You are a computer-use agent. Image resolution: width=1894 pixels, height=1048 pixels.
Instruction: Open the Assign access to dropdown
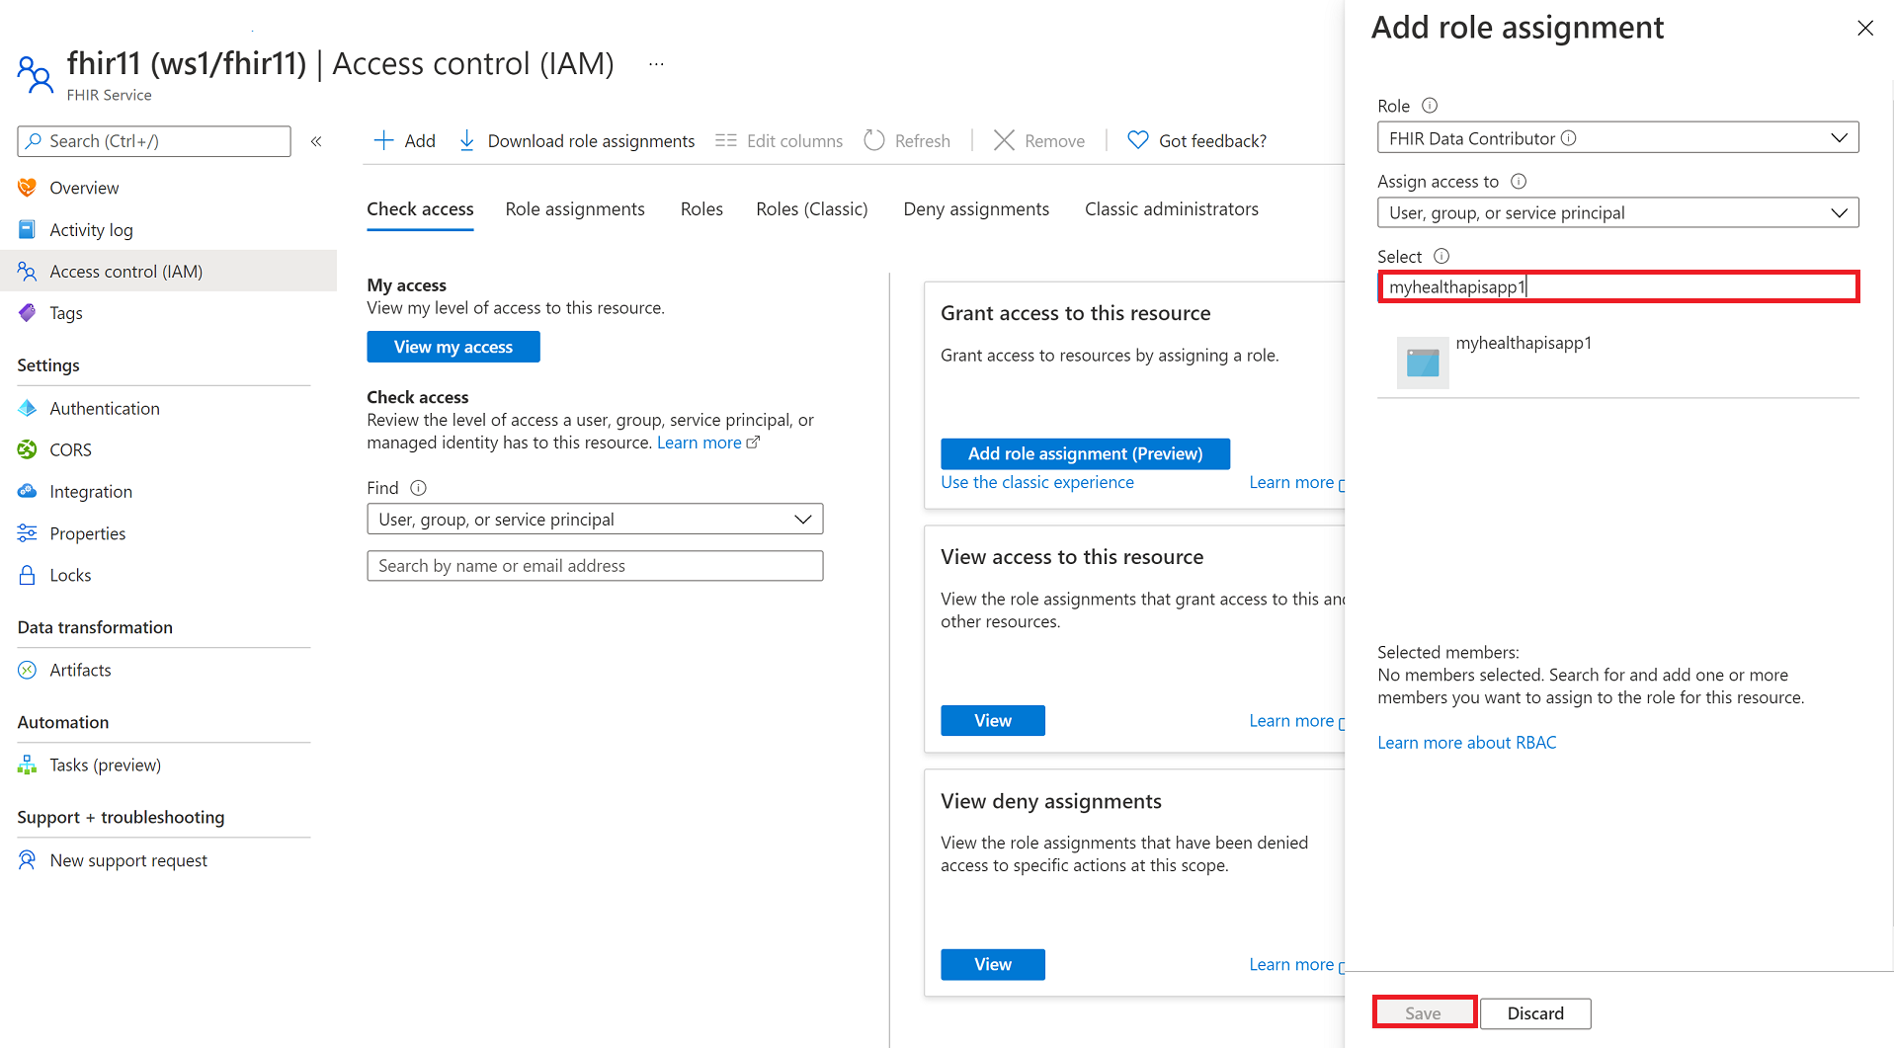coord(1617,212)
